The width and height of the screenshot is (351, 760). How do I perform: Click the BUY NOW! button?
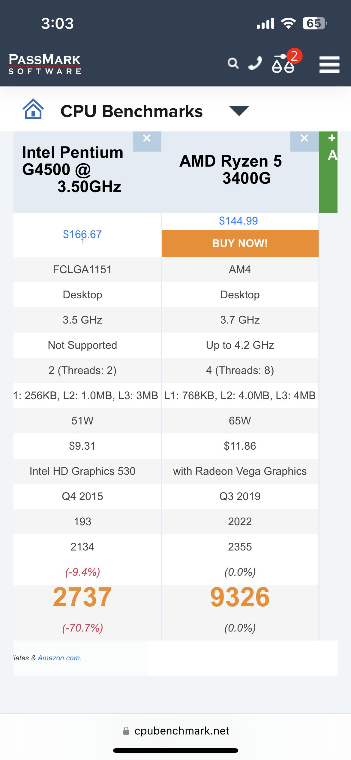pyautogui.click(x=240, y=243)
